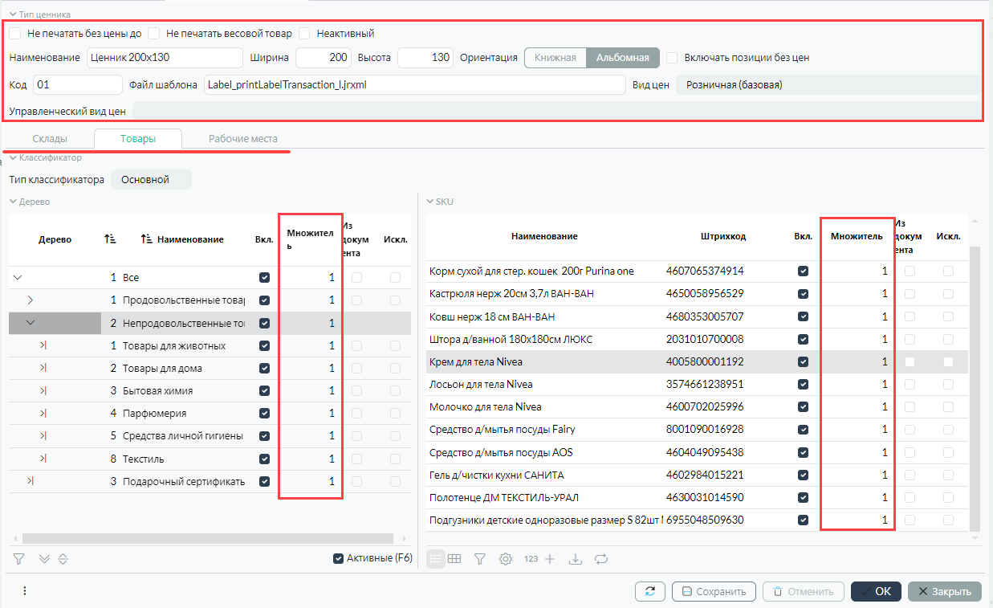
Task: Switch SKU panel to grid table view
Action: (454, 559)
